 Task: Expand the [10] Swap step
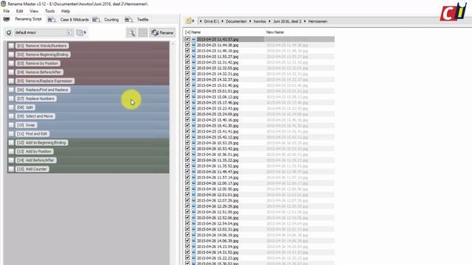[x=26, y=125]
